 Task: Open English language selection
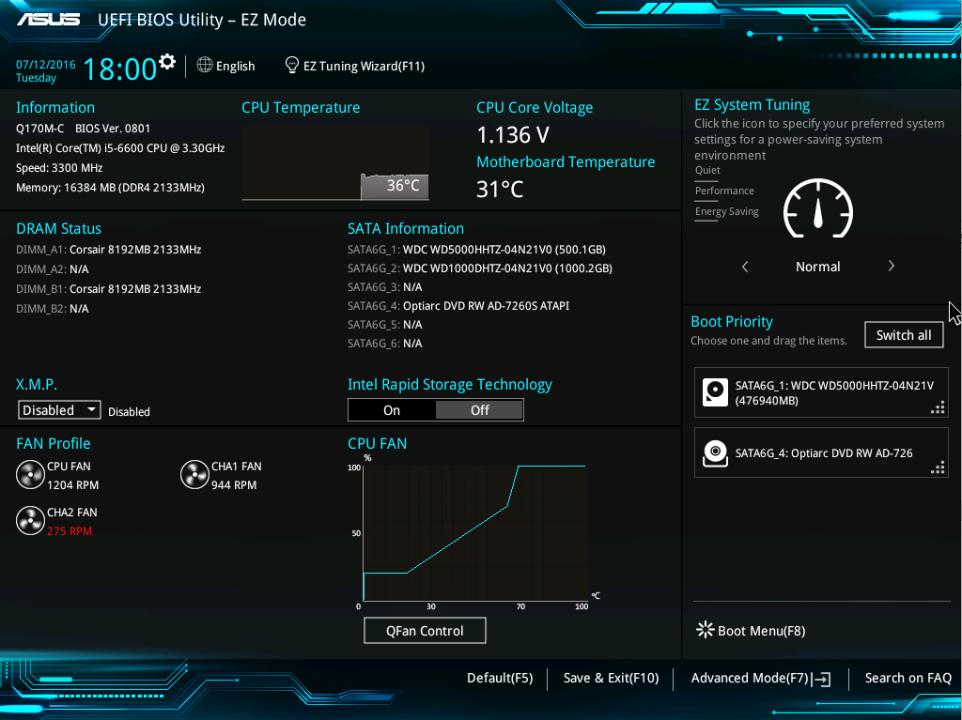[x=235, y=66]
